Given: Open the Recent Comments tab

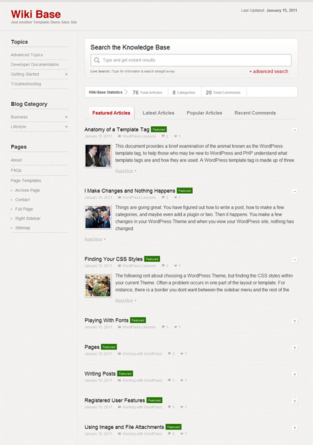Looking at the screenshot, I should pos(255,113).
